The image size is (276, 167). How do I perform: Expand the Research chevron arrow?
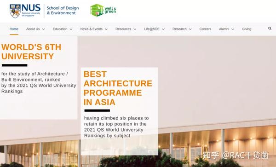pos(190,29)
